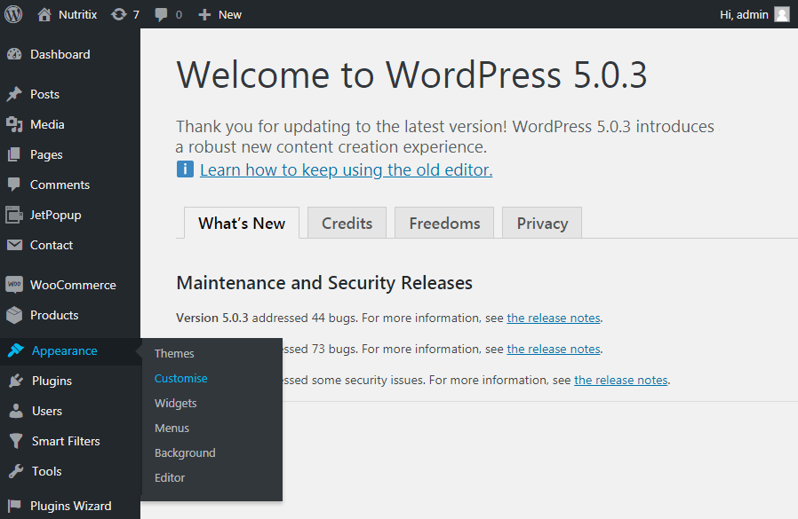Open Learn how to keep using old editor link
This screenshot has height=519, width=798.
tap(346, 169)
